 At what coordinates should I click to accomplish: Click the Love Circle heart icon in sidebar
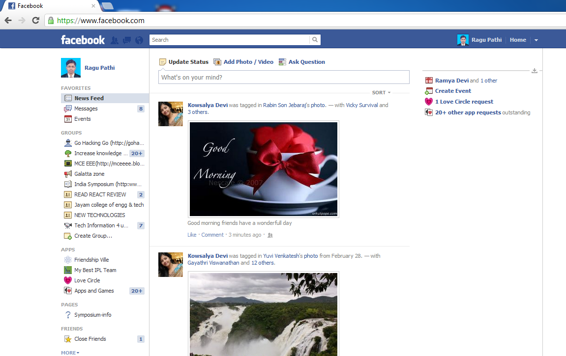(68, 280)
